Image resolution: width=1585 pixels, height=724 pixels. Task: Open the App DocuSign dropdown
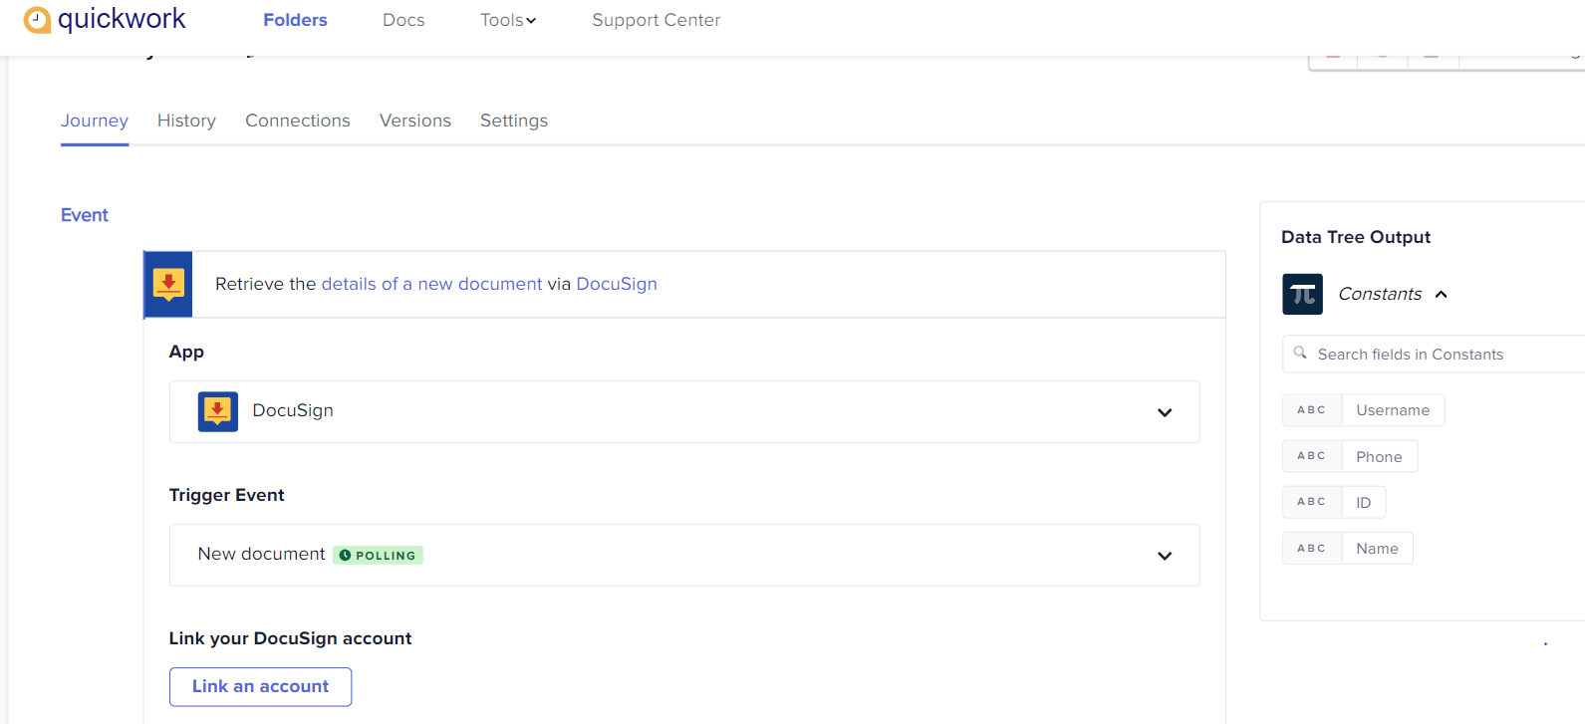tap(684, 411)
